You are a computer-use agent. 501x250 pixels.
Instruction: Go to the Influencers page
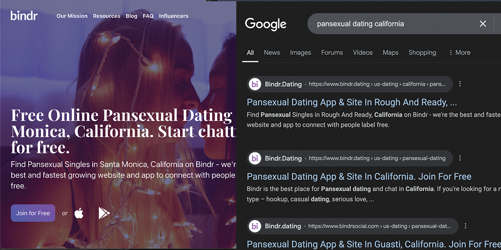pos(174,16)
